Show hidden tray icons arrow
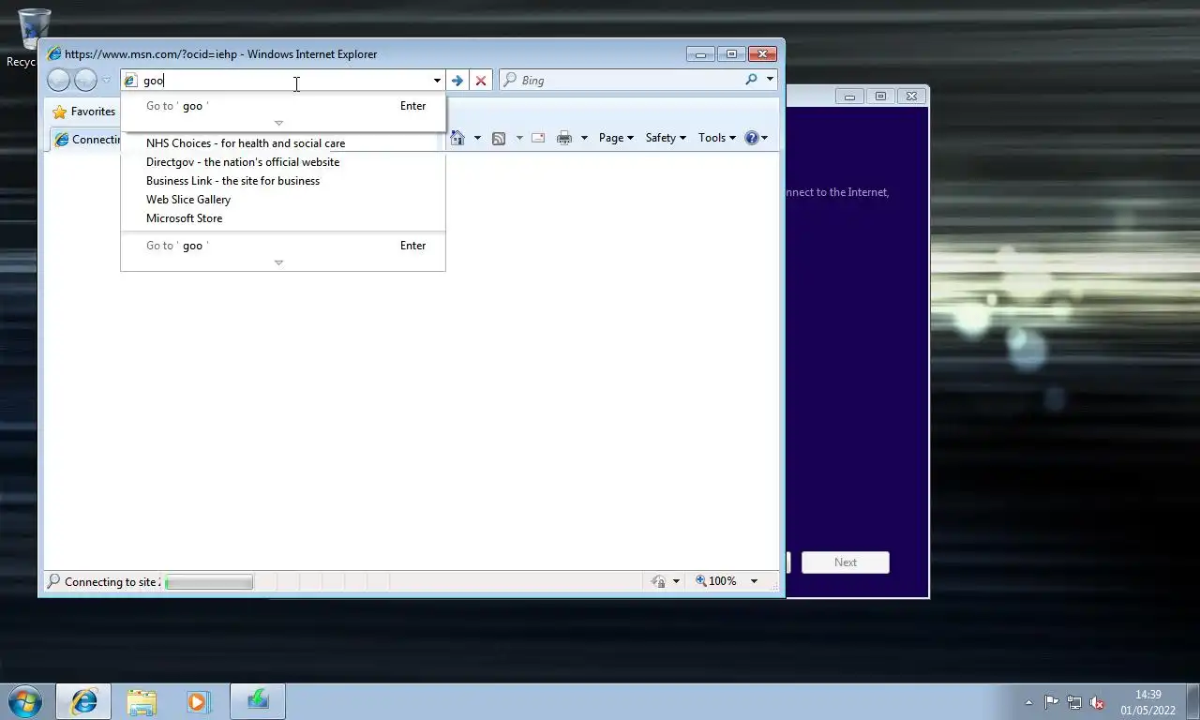The height and width of the screenshot is (720, 1200). (x=1028, y=702)
